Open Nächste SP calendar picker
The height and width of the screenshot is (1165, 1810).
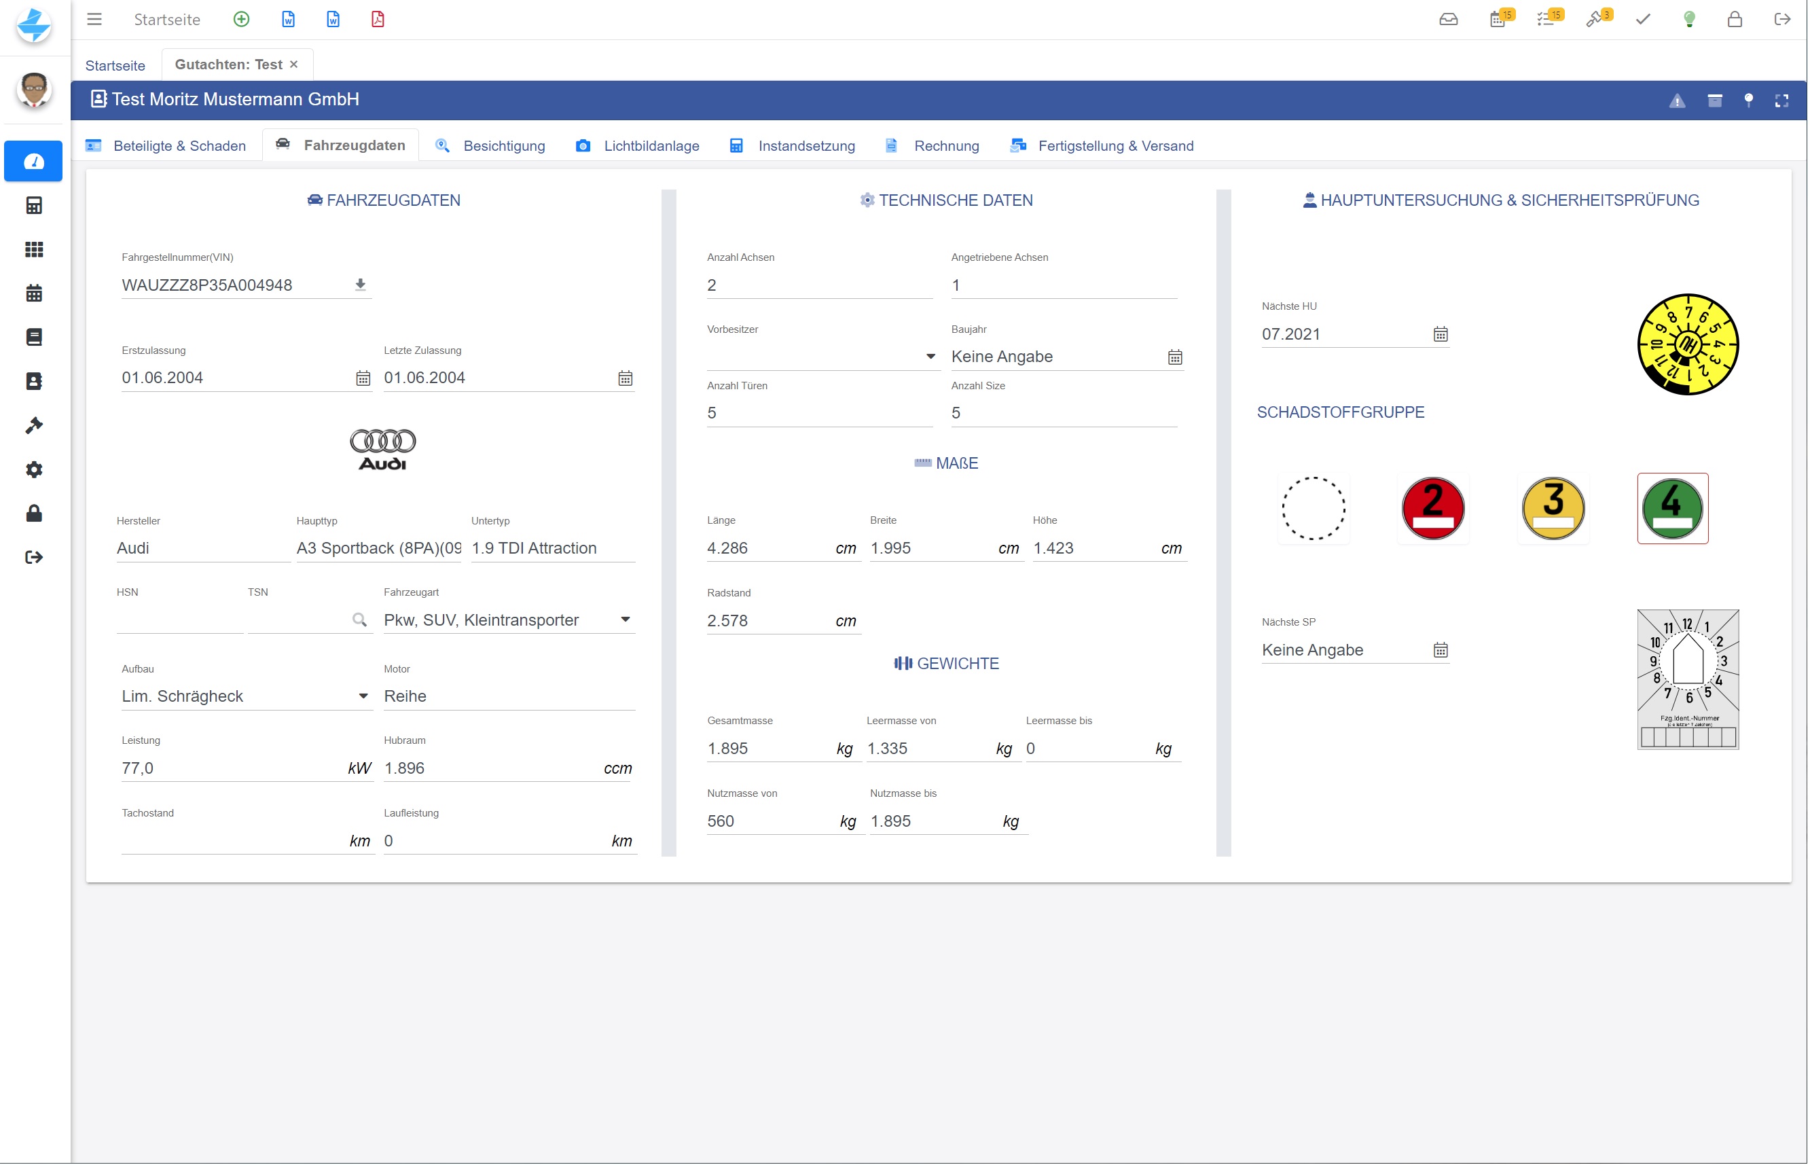click(1440, 650)
